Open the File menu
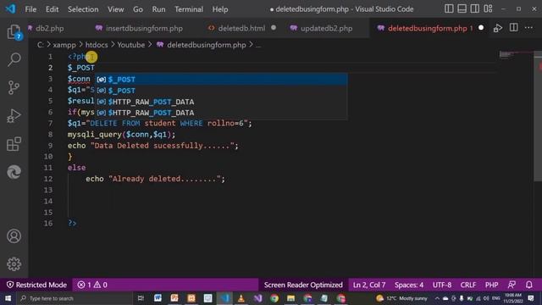Screen dimensions: 542x305 pyautogui.click(x=30, y=9)
